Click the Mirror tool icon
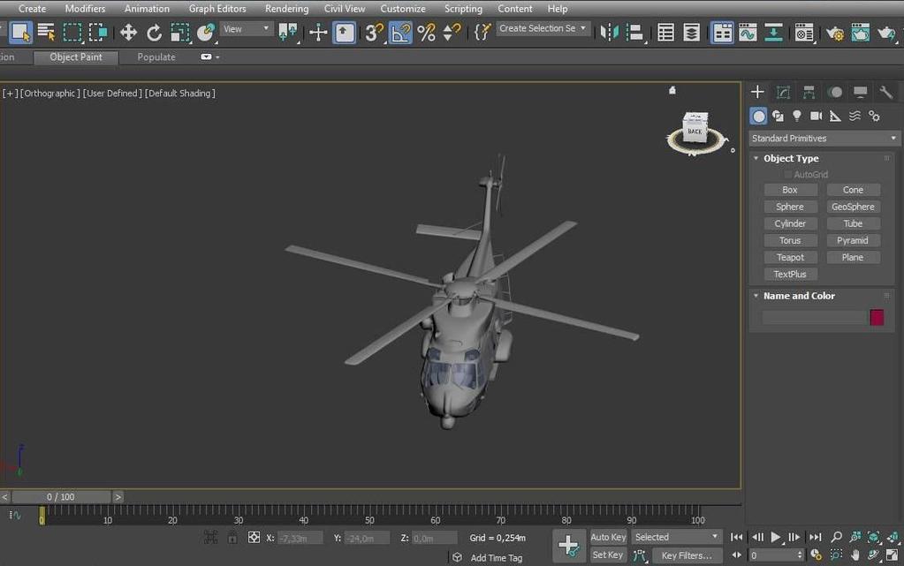Image resolution: width=904 pixels, height=566 pixels. click(x=609, y=33)
